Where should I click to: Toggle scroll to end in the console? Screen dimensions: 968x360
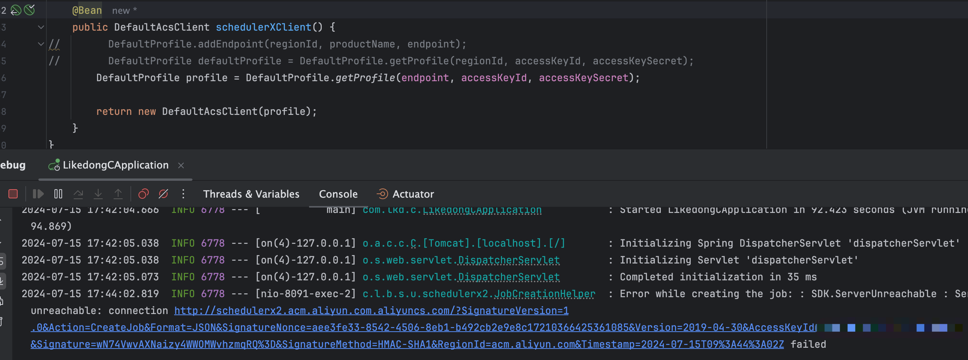coord(2,281)
